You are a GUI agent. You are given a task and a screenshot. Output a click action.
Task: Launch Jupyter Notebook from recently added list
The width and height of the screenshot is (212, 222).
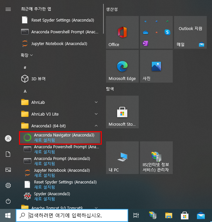pyautogui.click(x=60, y=44)
